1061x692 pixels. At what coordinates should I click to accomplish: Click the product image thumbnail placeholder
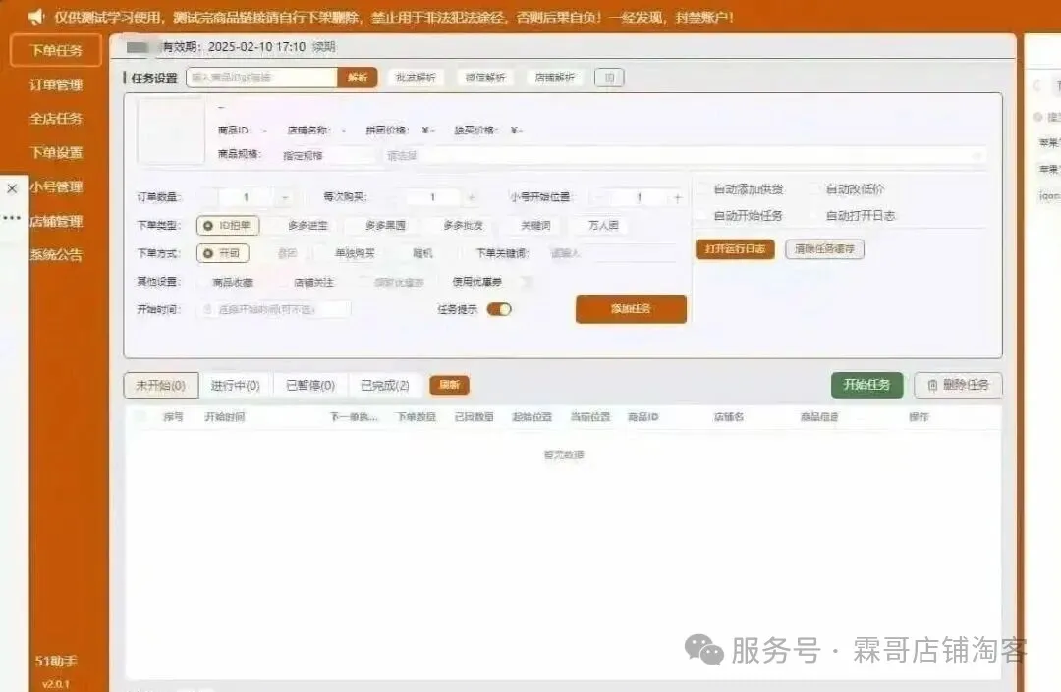pyautogui.click(x=171, y=132)
